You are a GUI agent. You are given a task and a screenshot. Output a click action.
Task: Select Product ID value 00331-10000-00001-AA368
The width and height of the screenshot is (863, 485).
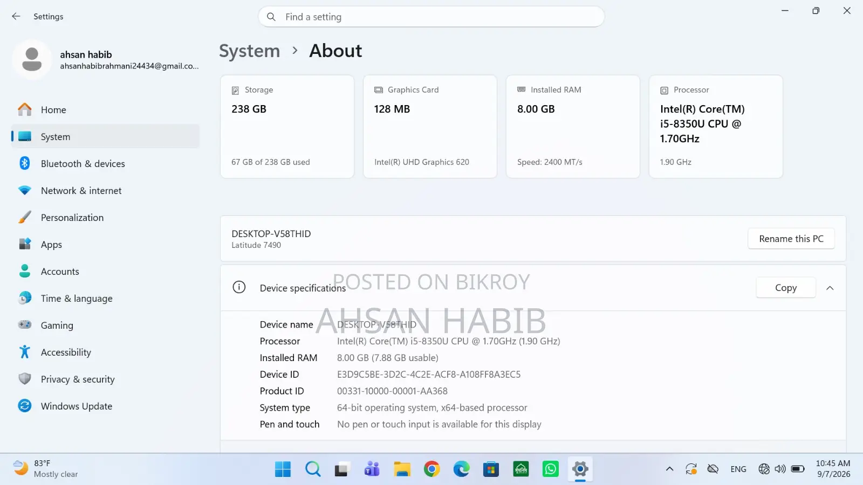click(x=392, y=391)
